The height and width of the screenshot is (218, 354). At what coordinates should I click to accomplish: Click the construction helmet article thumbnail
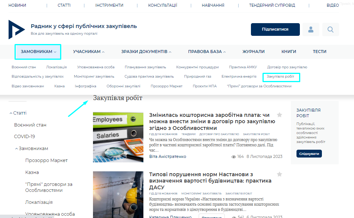pos(118,194)
